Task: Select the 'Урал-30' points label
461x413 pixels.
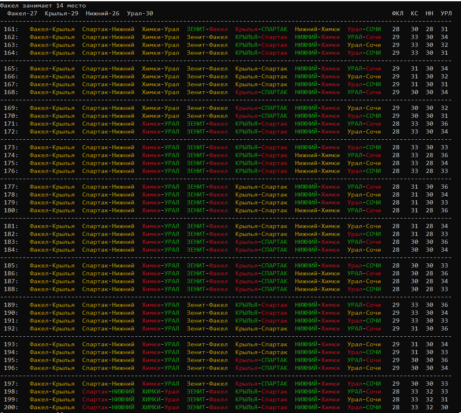Action: 140,14
